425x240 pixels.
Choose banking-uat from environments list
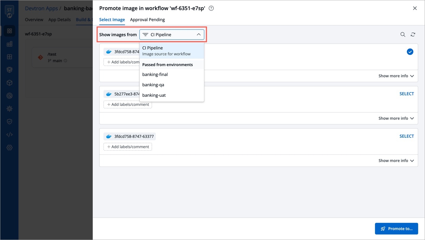[154, 95]
